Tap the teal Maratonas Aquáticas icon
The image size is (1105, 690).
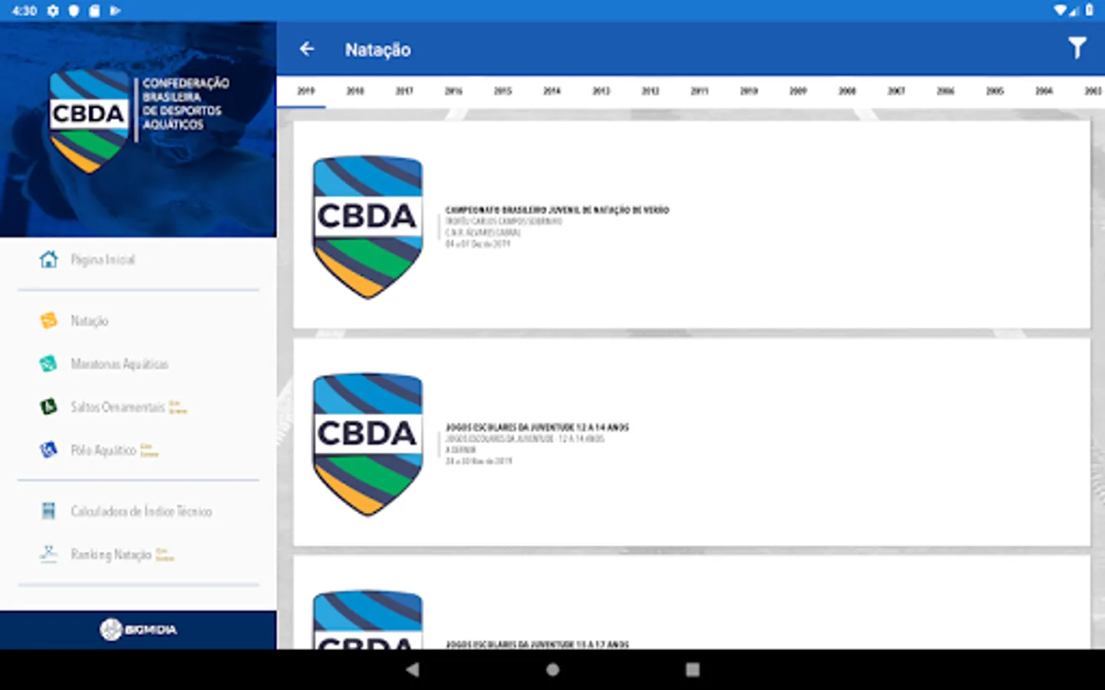(x=48, y=363)
